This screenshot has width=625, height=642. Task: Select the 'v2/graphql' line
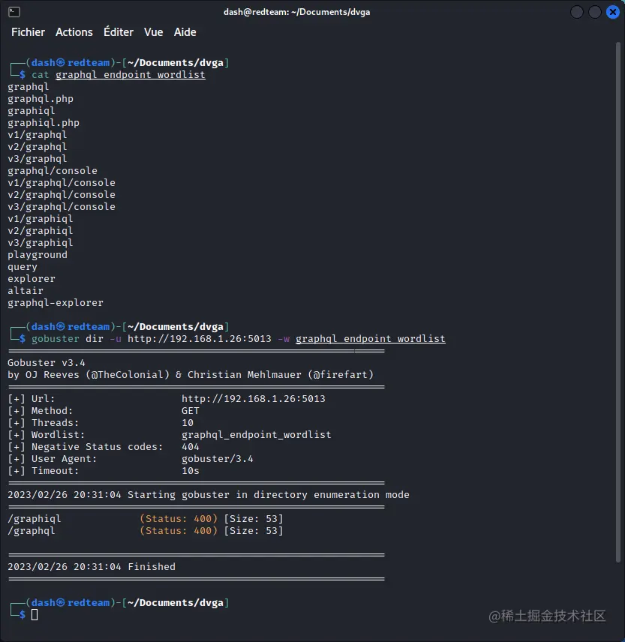click(38, 147)
